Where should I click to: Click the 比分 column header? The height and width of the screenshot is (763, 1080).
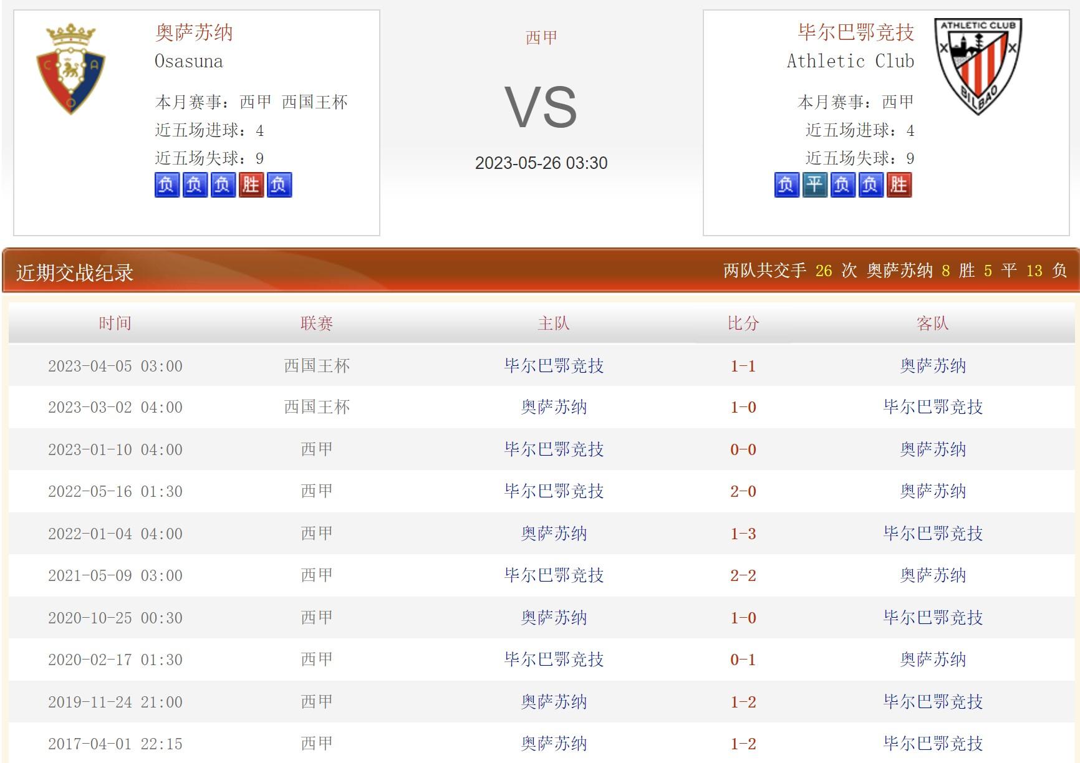click(743, 323)
